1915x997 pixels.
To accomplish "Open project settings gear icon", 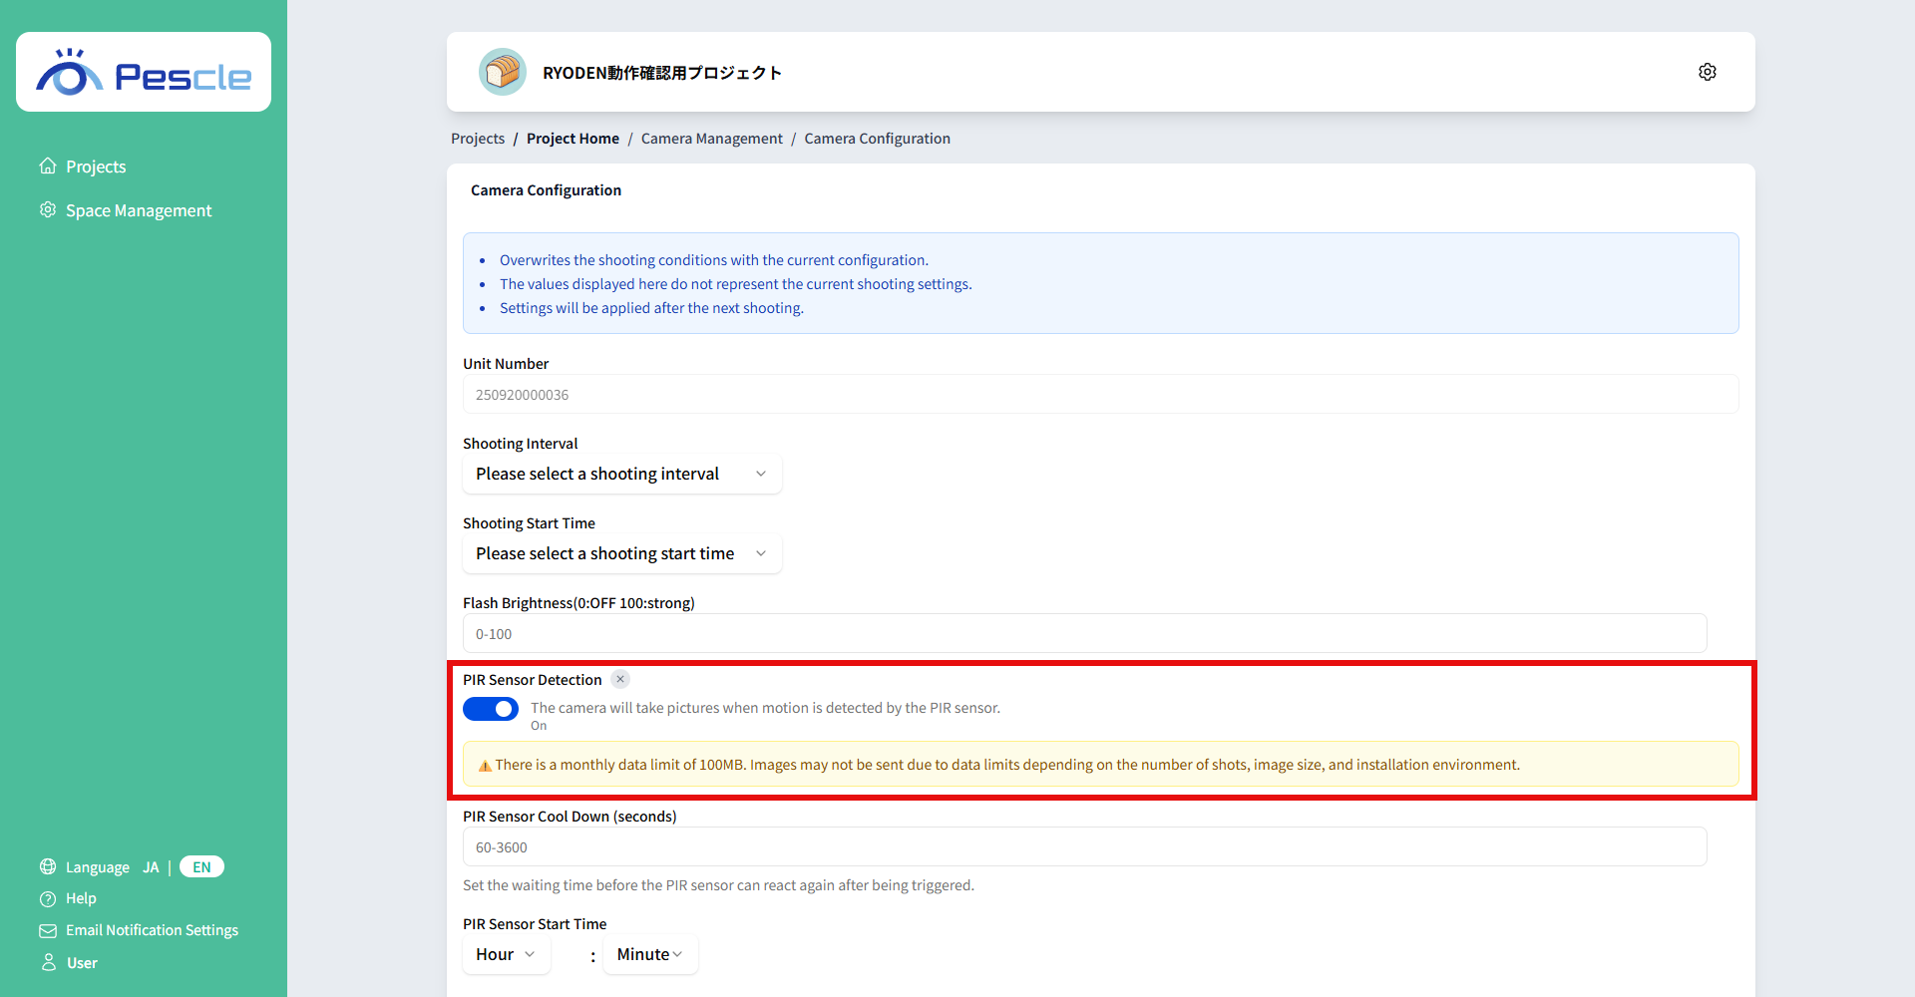I will click(x=1708, y=72).
